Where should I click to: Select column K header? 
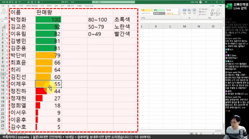(156, 26)
